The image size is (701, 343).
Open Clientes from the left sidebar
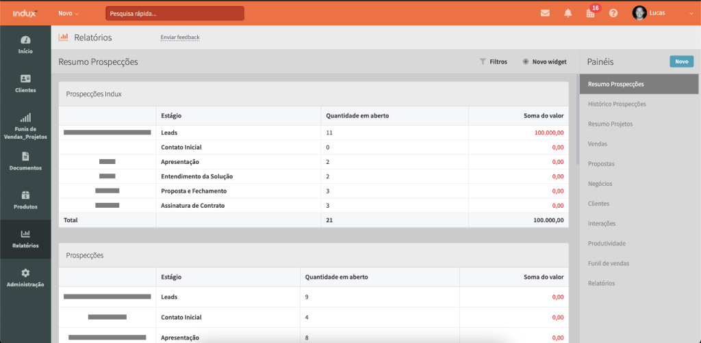(25, 83)
